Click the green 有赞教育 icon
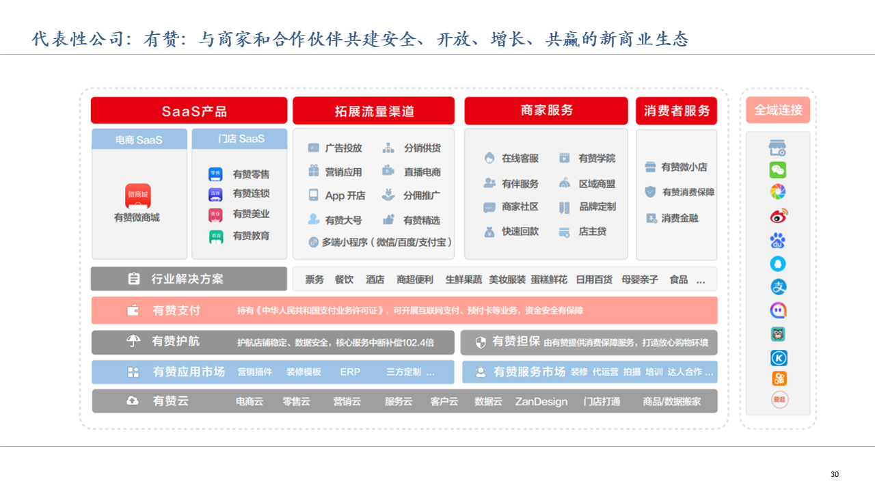Viewport: 875px width, 492px height. pos(215,236)
